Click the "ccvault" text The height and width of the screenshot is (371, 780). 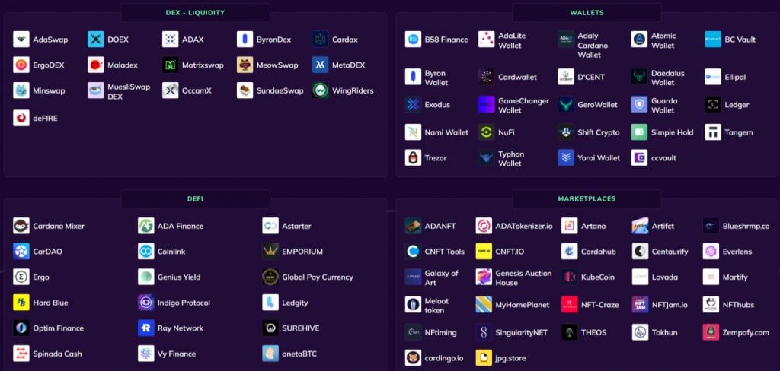coord(663,158)
